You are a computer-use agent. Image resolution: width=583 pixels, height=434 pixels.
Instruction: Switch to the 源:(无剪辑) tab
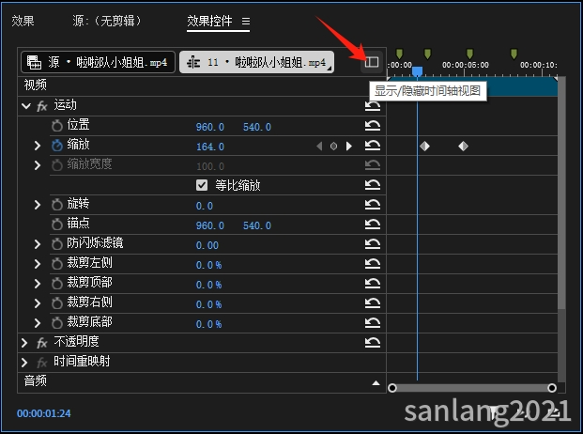pyautogui.click(x=107, y=21)
